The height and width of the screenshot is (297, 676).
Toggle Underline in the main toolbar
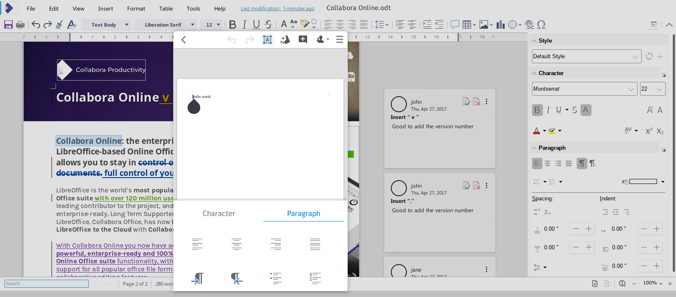pos(256,24)
